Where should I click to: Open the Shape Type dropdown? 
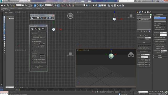click(163, 33)
